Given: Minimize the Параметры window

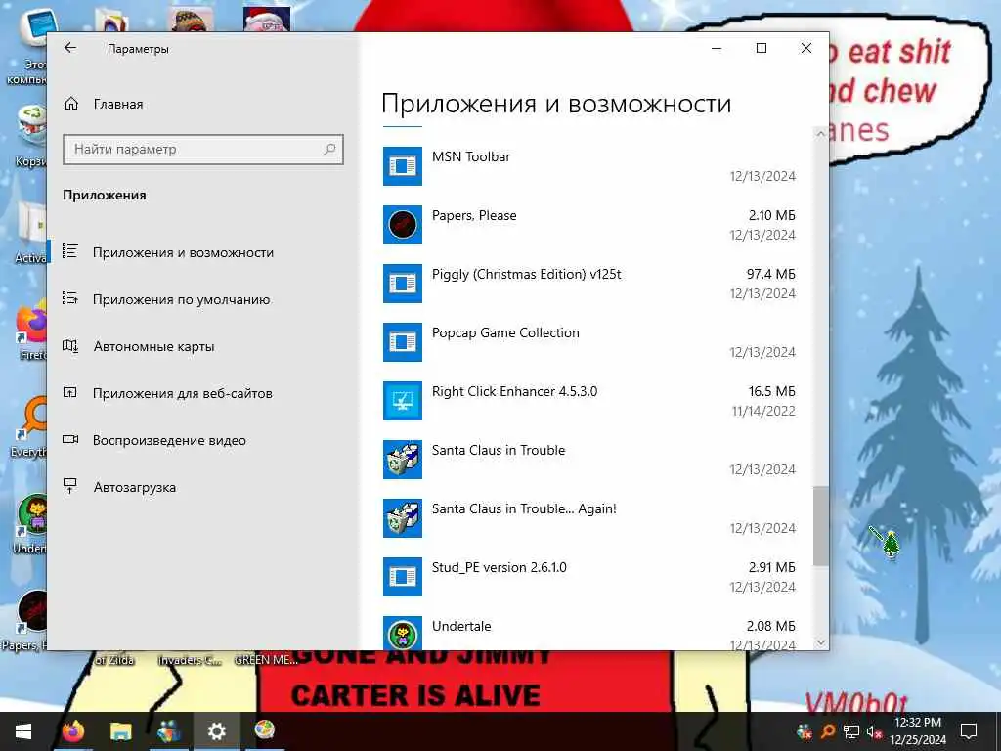Looking at the screenshot, I should 717,48.
